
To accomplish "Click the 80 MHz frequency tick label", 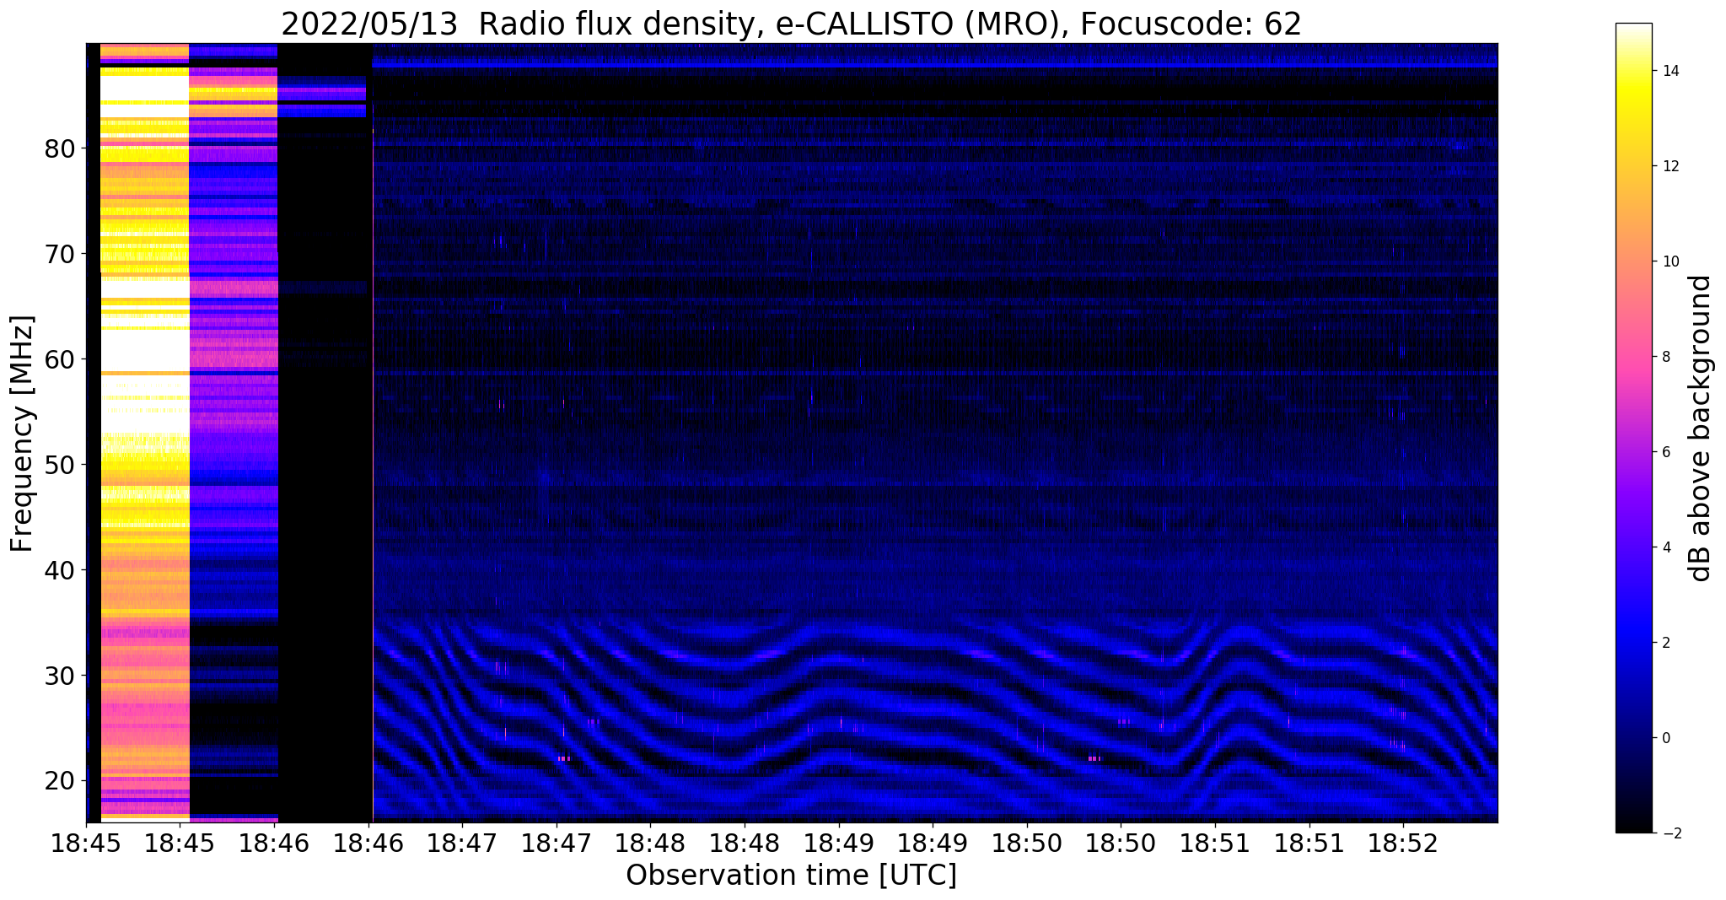I will (61, 149).
